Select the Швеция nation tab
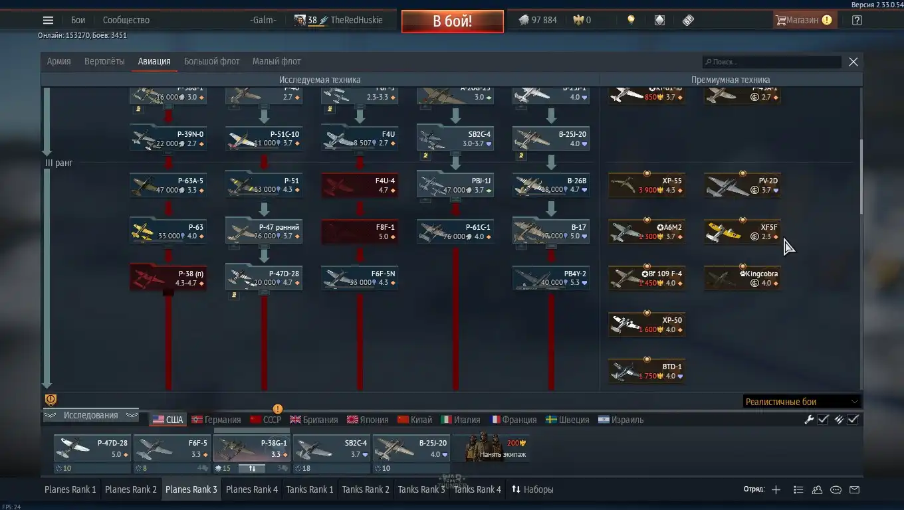The width and height of the screenshot is (904, 510). click(567, 420)
